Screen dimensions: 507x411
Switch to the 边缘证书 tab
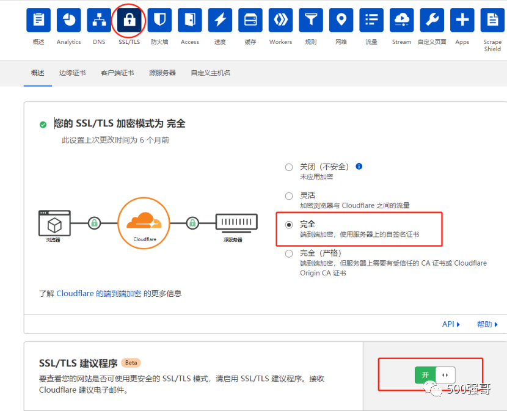coord(73,73)
